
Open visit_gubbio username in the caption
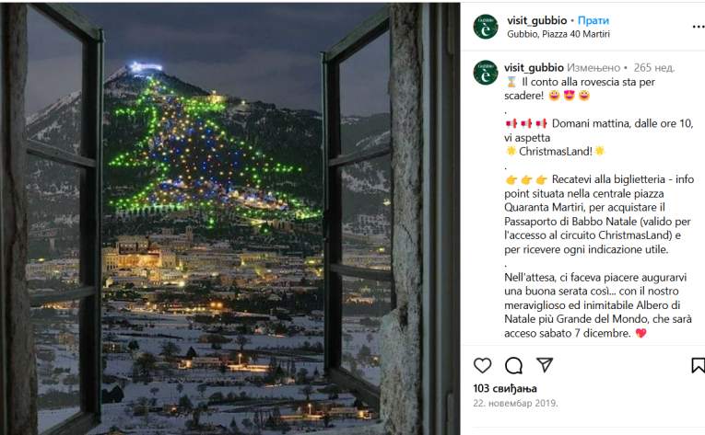534,67
